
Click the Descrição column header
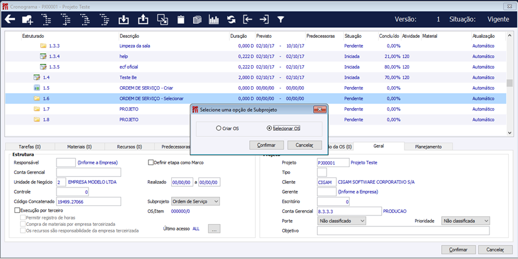(129, 36)
